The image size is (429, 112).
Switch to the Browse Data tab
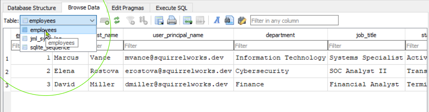point(84,7)
